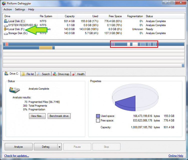
Task: Click the magnifier icon on Search tab
Action: tap(39, 74)
